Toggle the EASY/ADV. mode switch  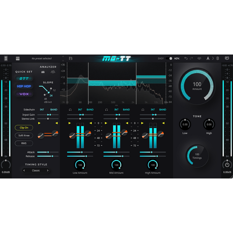[169, 58]
